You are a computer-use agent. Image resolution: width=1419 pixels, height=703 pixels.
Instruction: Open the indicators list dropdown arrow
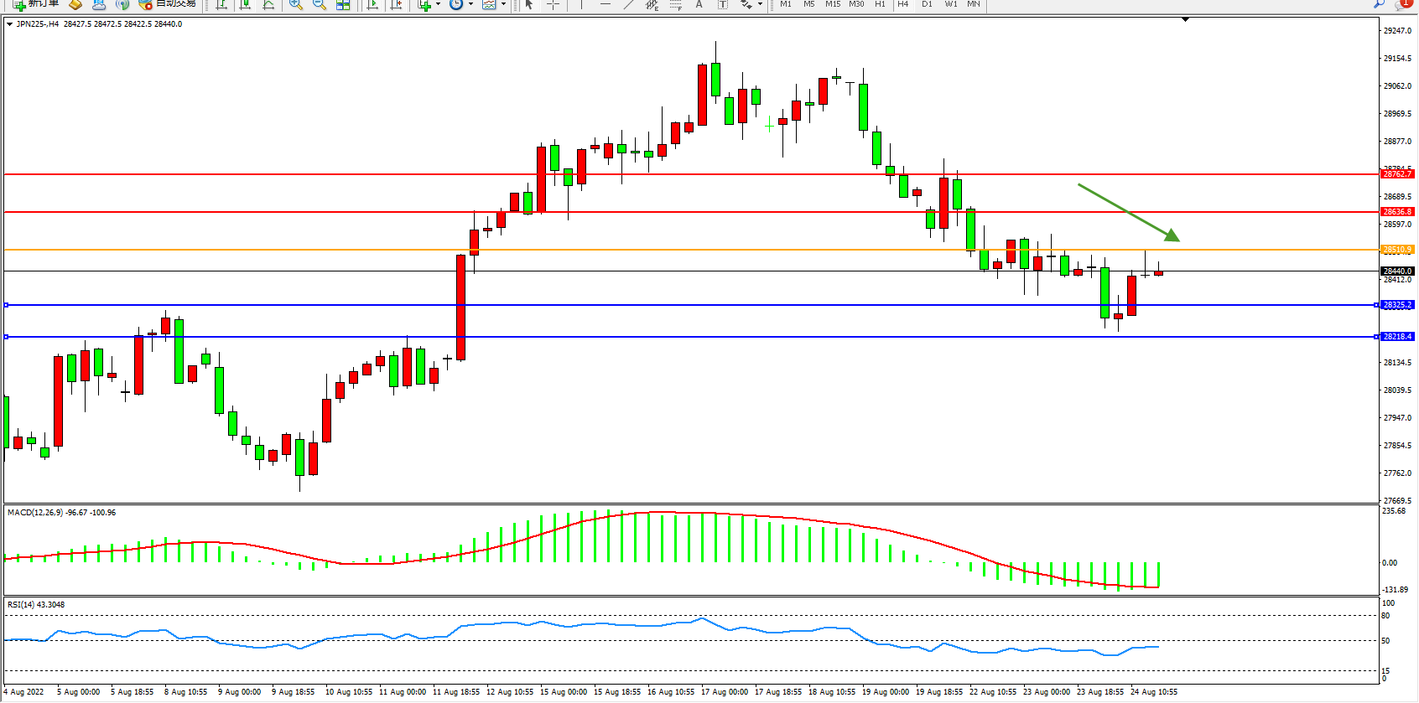point(438,4)
